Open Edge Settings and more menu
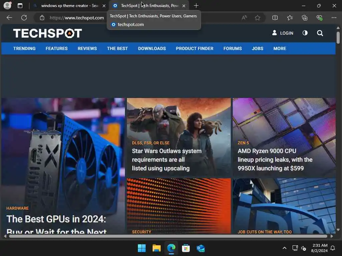342x256 pixels. [334, 18]
